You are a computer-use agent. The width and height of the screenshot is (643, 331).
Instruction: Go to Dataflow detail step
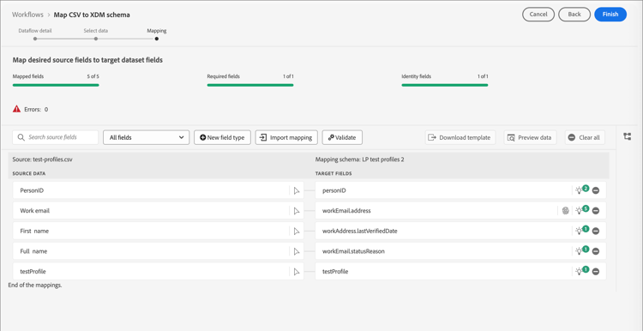coord(35,39)
